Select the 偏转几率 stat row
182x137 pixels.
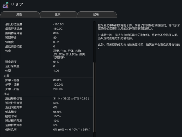point(48,129)
